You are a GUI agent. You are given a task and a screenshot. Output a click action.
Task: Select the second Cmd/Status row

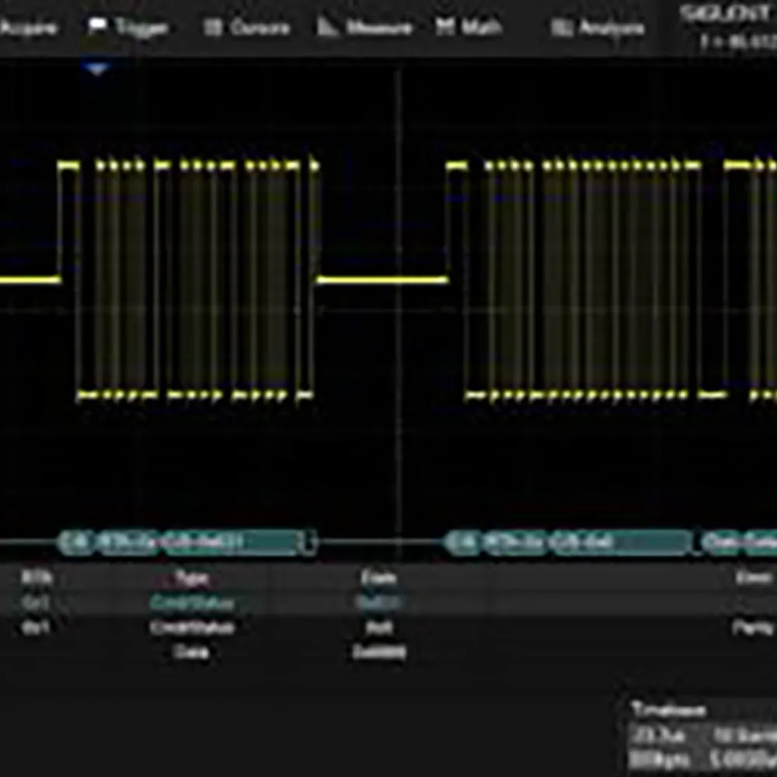191,627
